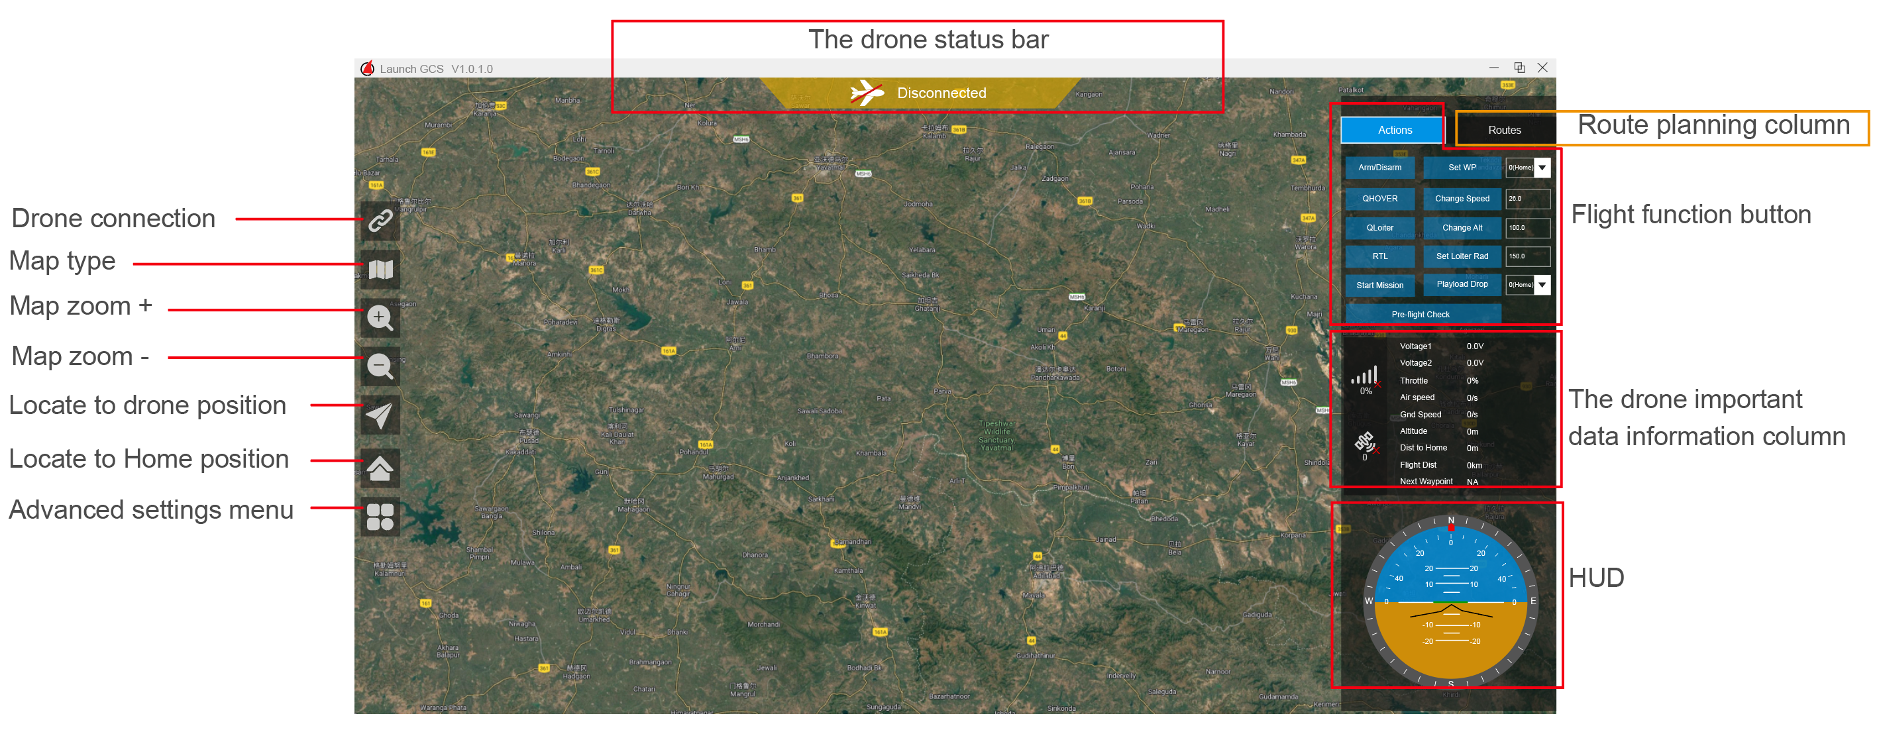Expand the Payload Drop waypoint dropdown

(x=1541, y=285)
